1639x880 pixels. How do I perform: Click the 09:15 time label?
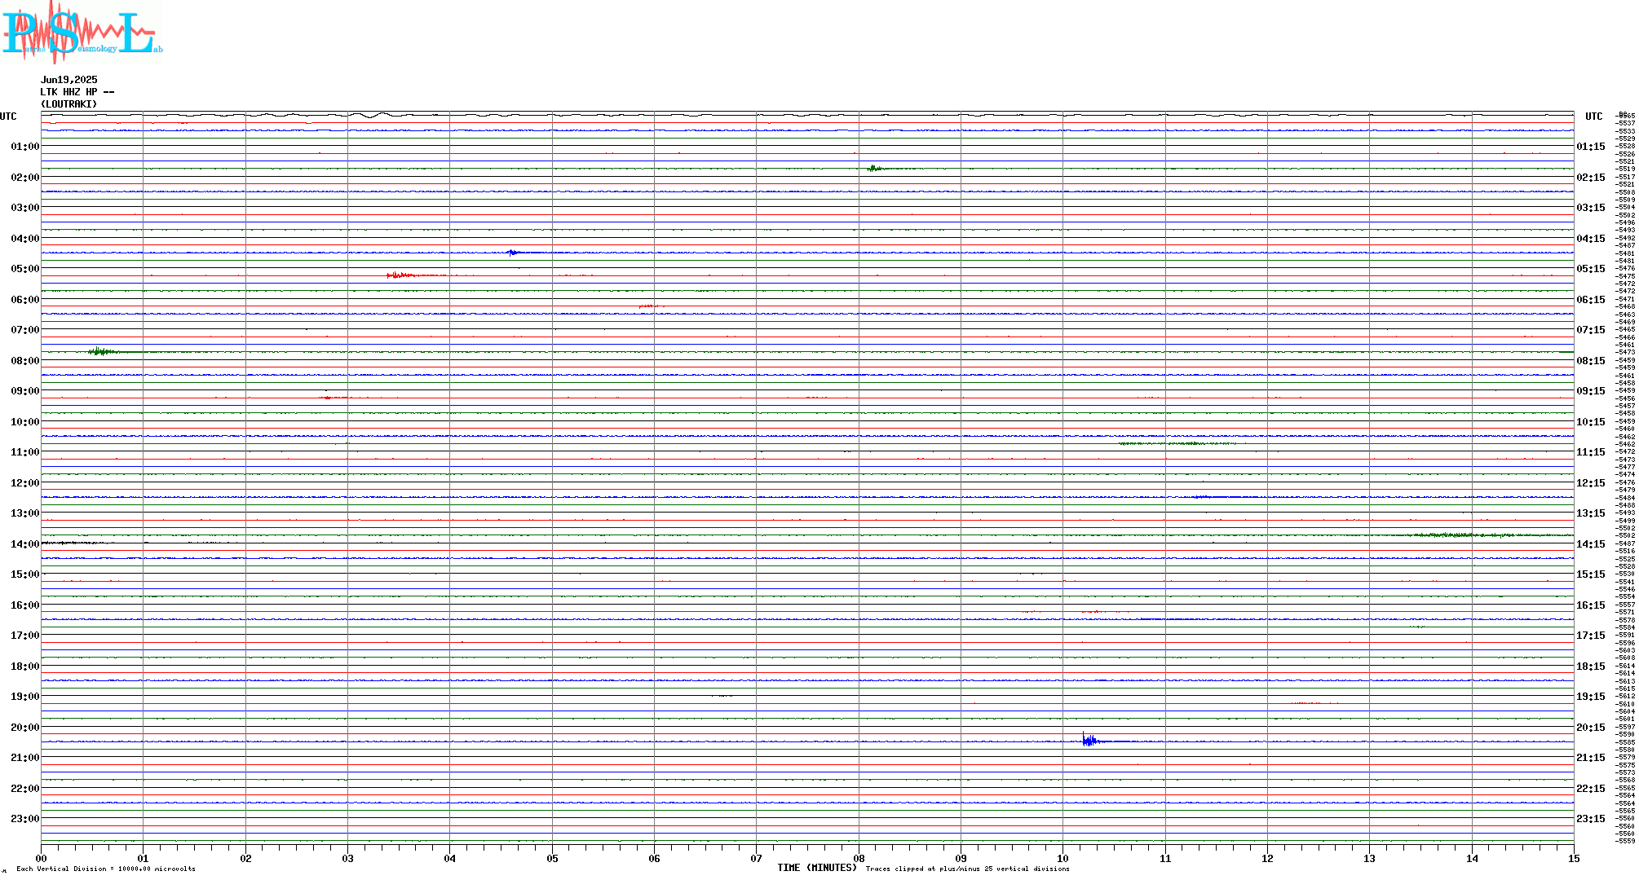tap(1590, 391)
